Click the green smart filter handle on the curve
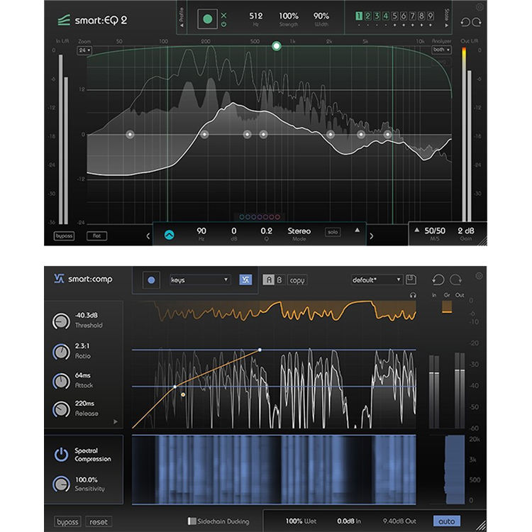This screenshot has height=532, width=532. (x=277, y=46)
